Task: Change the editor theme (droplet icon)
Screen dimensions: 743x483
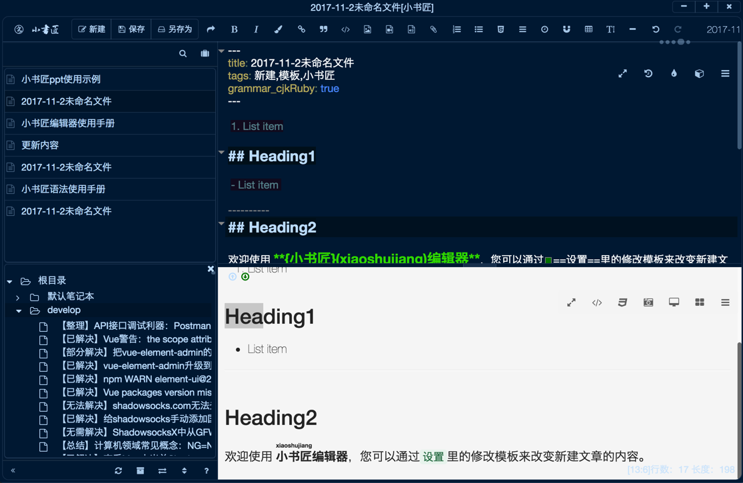Action: 674,73
